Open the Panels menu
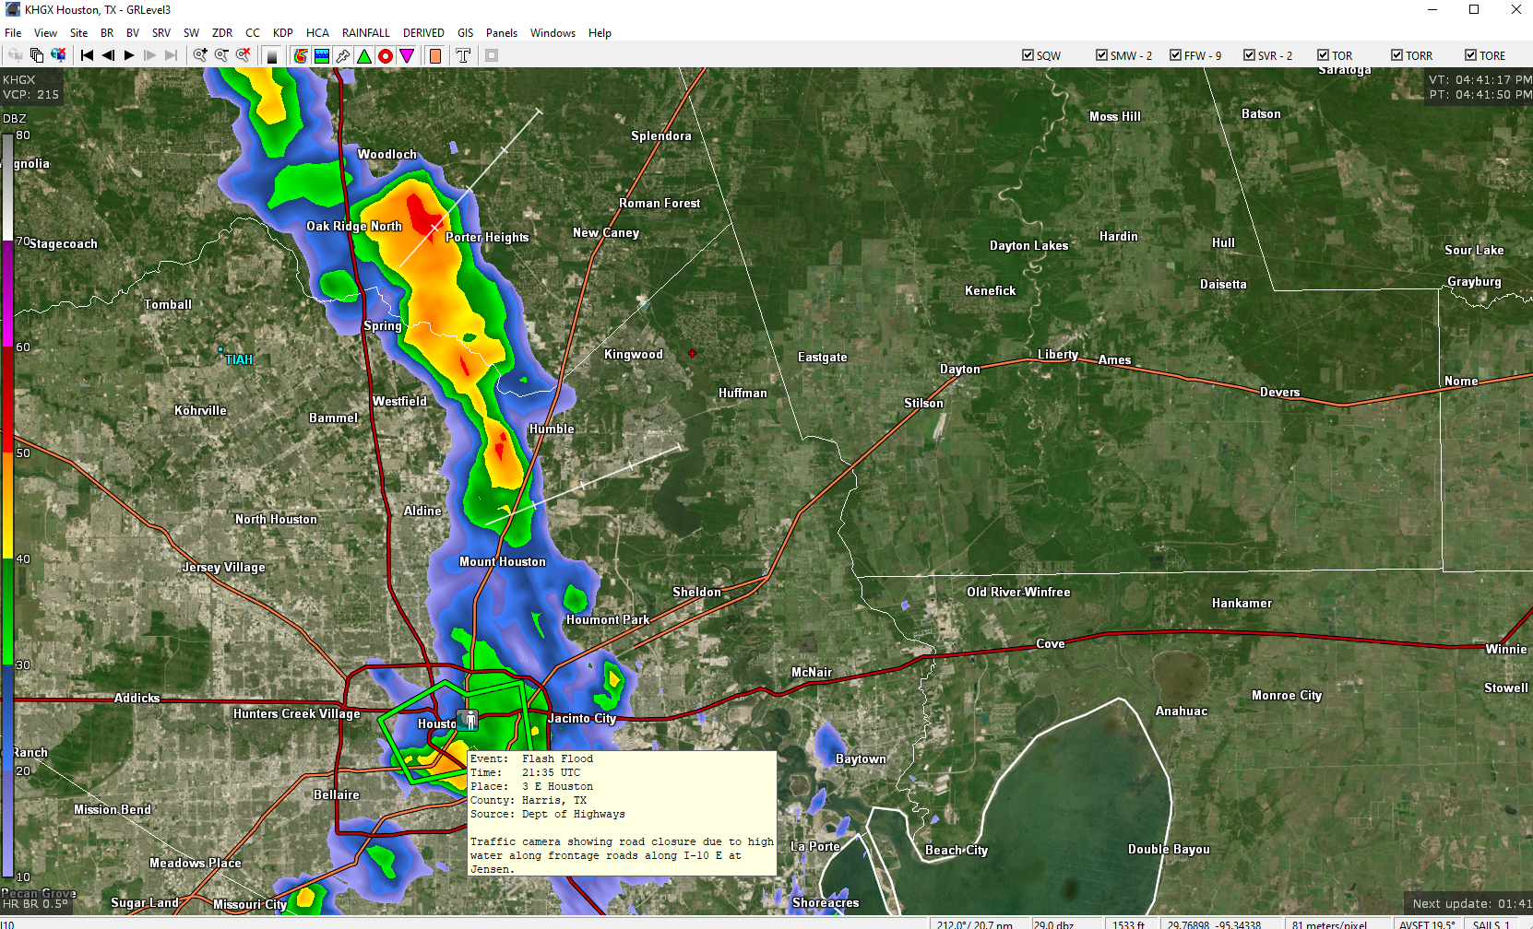The image size is (1533, 929). click(502, 33)
